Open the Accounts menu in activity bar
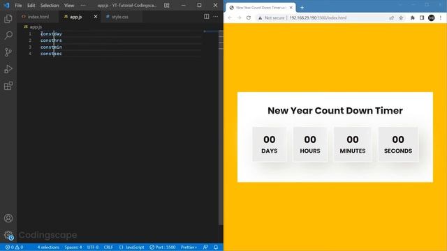Viewport: 447px width, 251px height. pyautogui.click(x=8, y=218)
